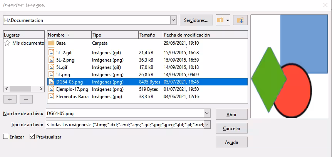This screenshot has width=332, height=157.
Task: Click the date 05/07/2021, 18:46
Action: pos(181,82)
